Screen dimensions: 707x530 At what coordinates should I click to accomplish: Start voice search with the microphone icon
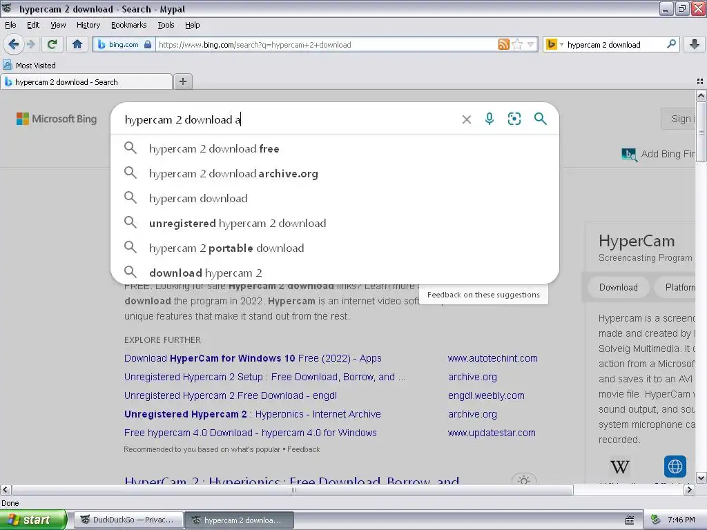tap(490, 119)
